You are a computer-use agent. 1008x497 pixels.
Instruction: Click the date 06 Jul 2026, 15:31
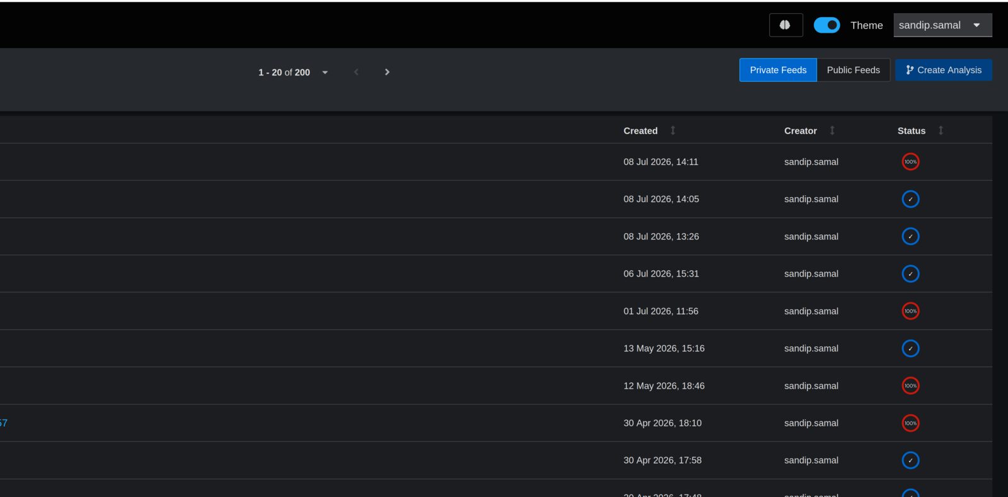coord(661,274)
